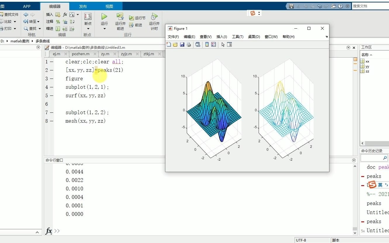Click the UTF-8 encoding in status bar
The image size is (389, 243).
point(301,240)
